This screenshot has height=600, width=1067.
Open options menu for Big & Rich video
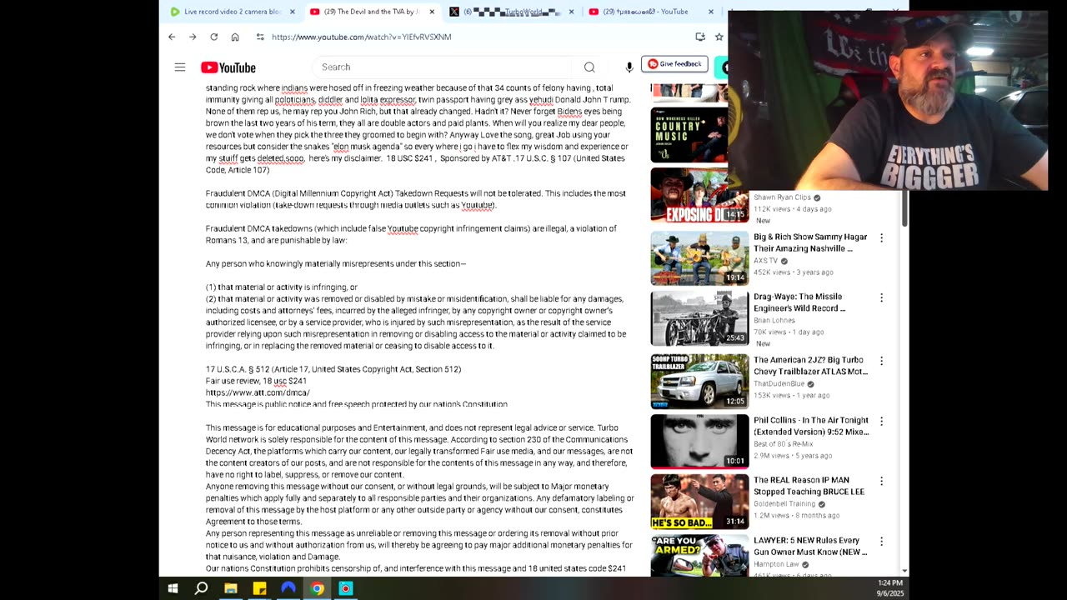[881, 237]
